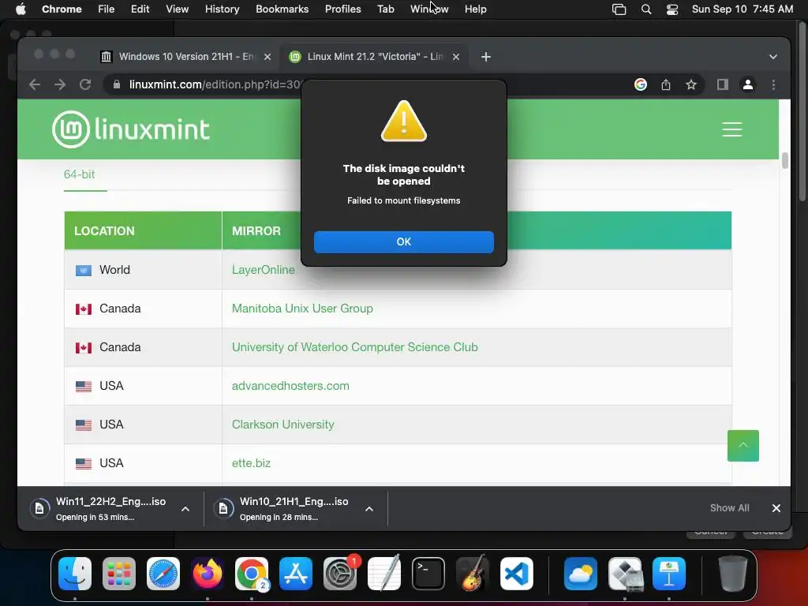
Task: Open the tab search chevron dropdown
Action: click(773, 57)
